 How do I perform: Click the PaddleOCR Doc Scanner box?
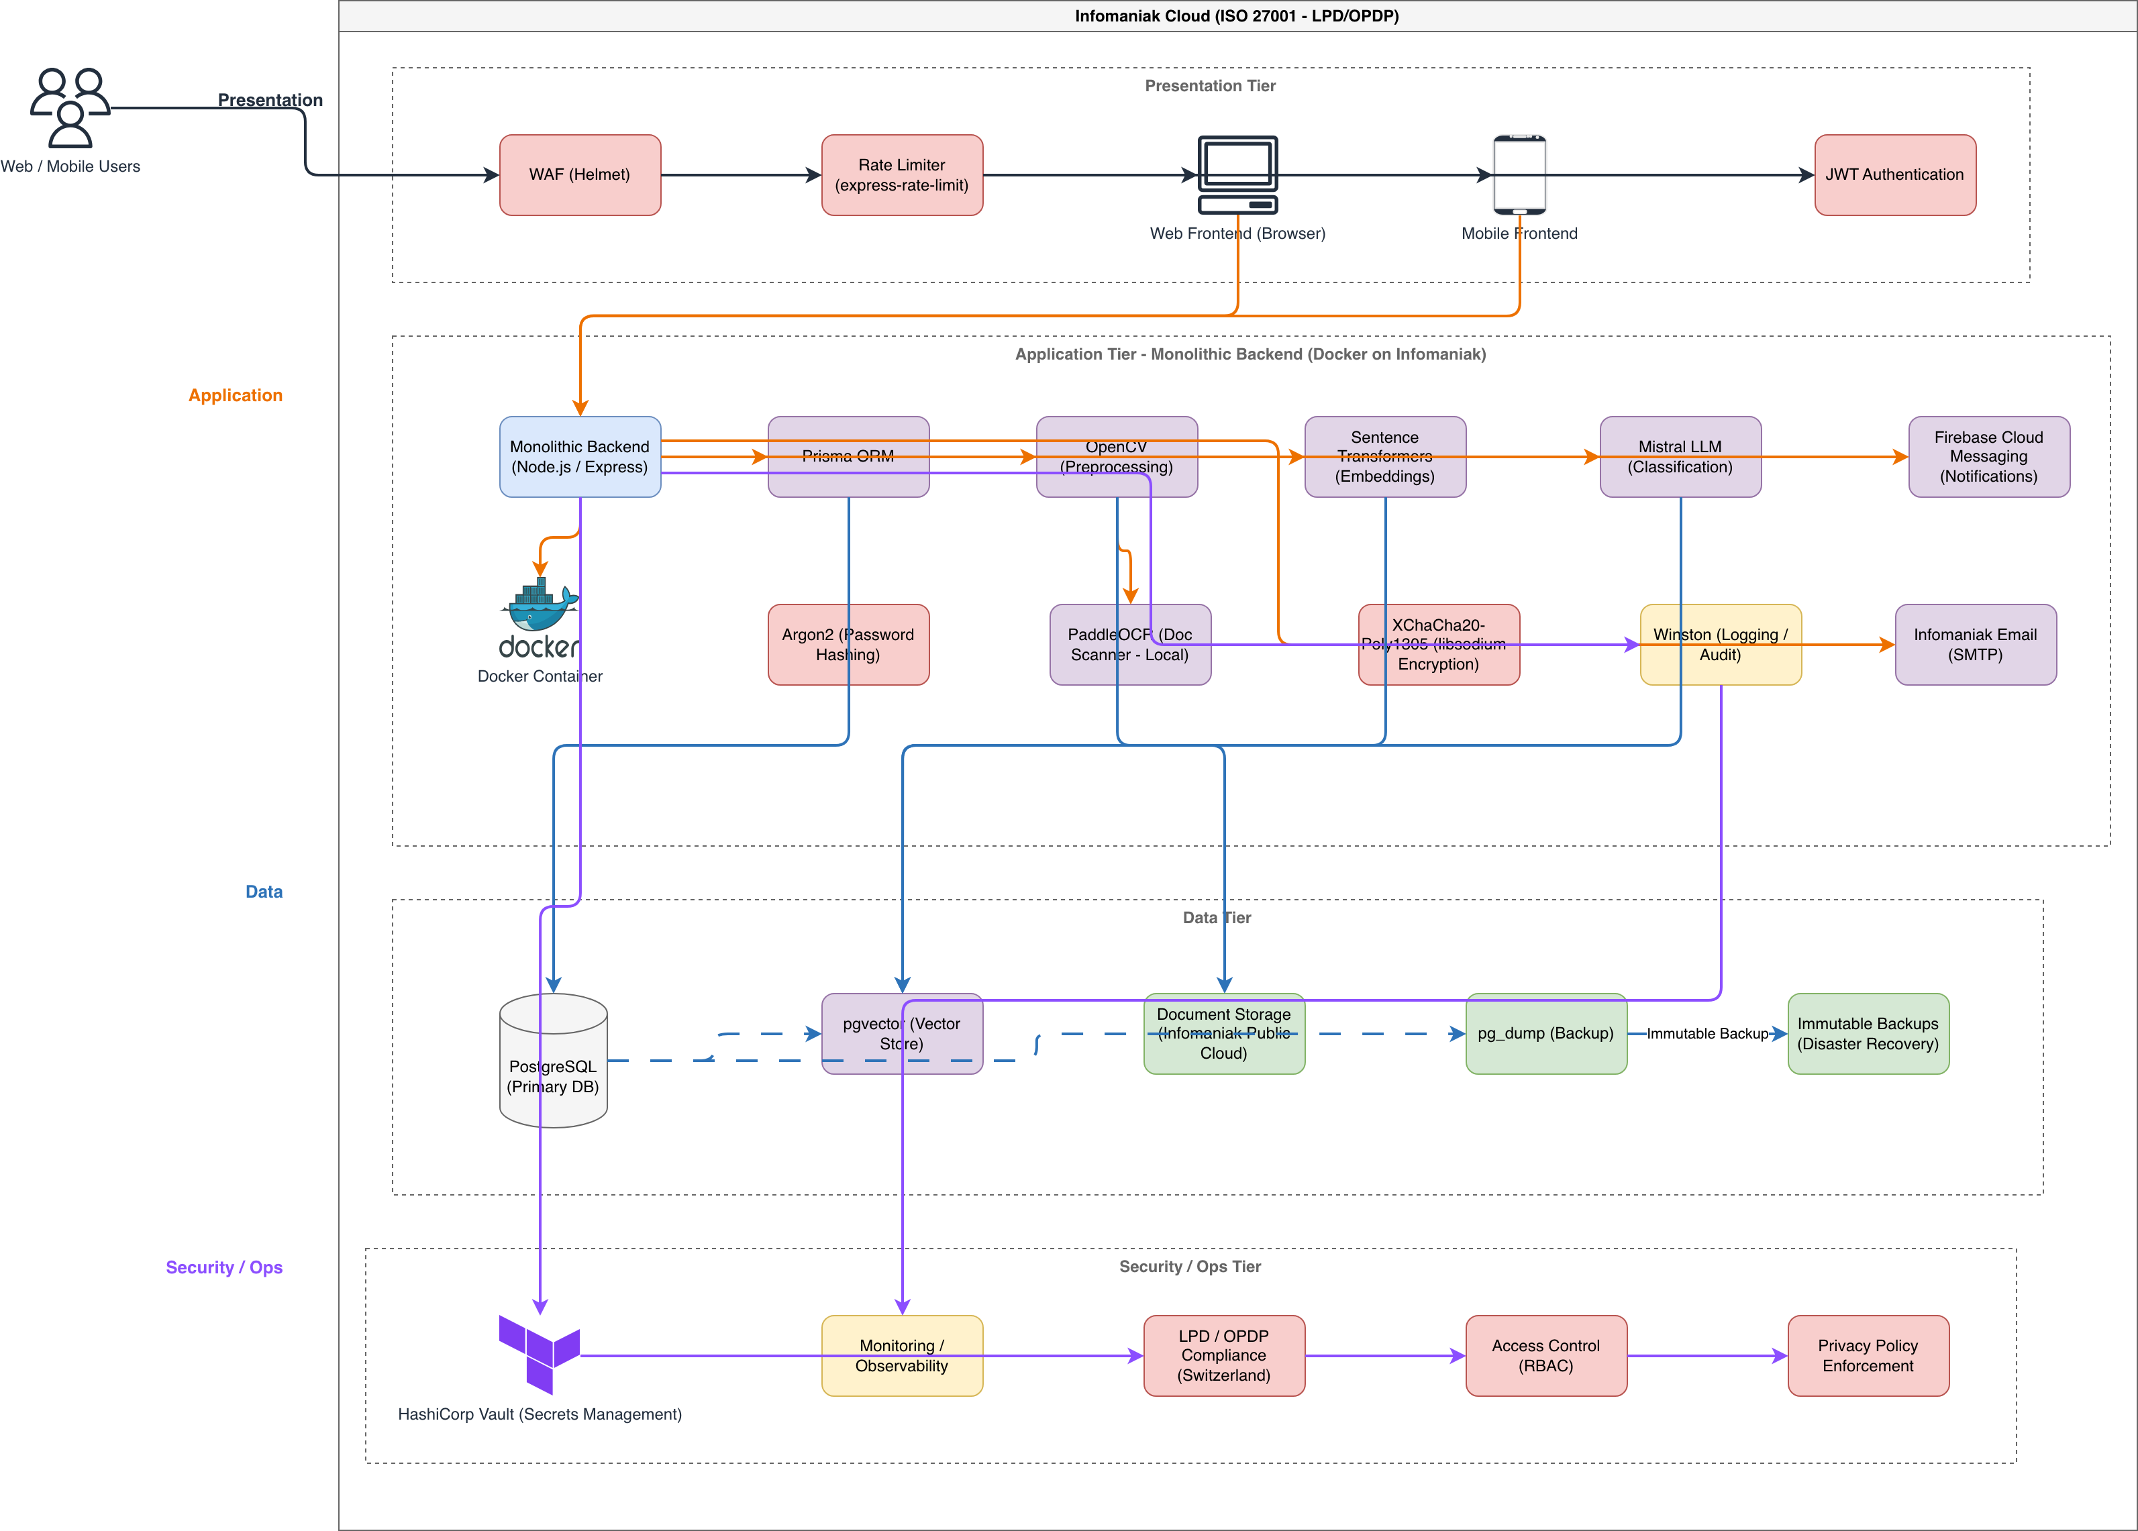[1130, 645]
